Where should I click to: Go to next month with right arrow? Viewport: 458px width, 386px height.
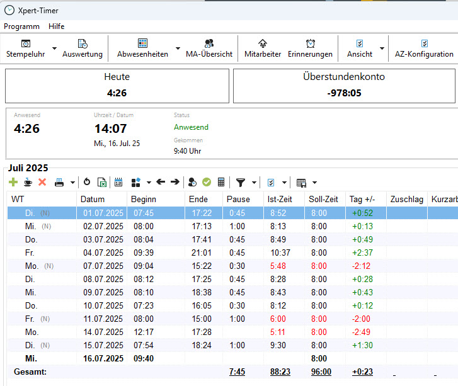[175, 182]
